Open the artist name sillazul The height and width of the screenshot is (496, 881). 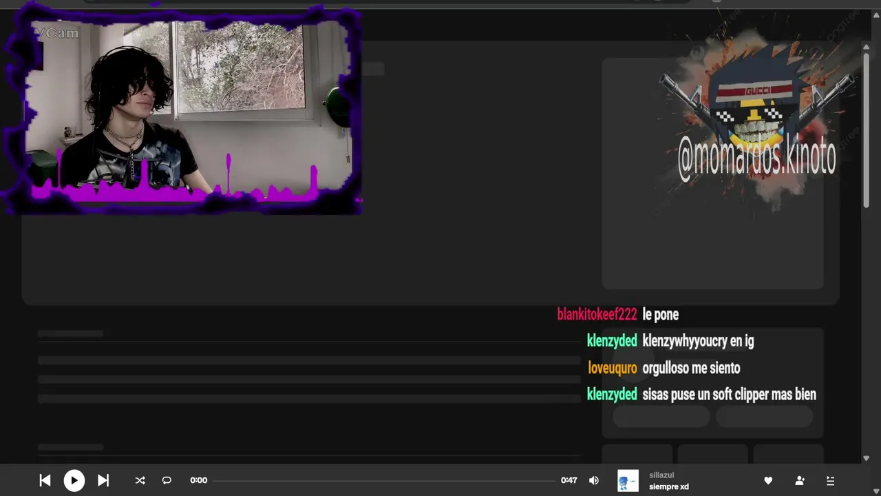pyautogui.click(x=661, y=475)
